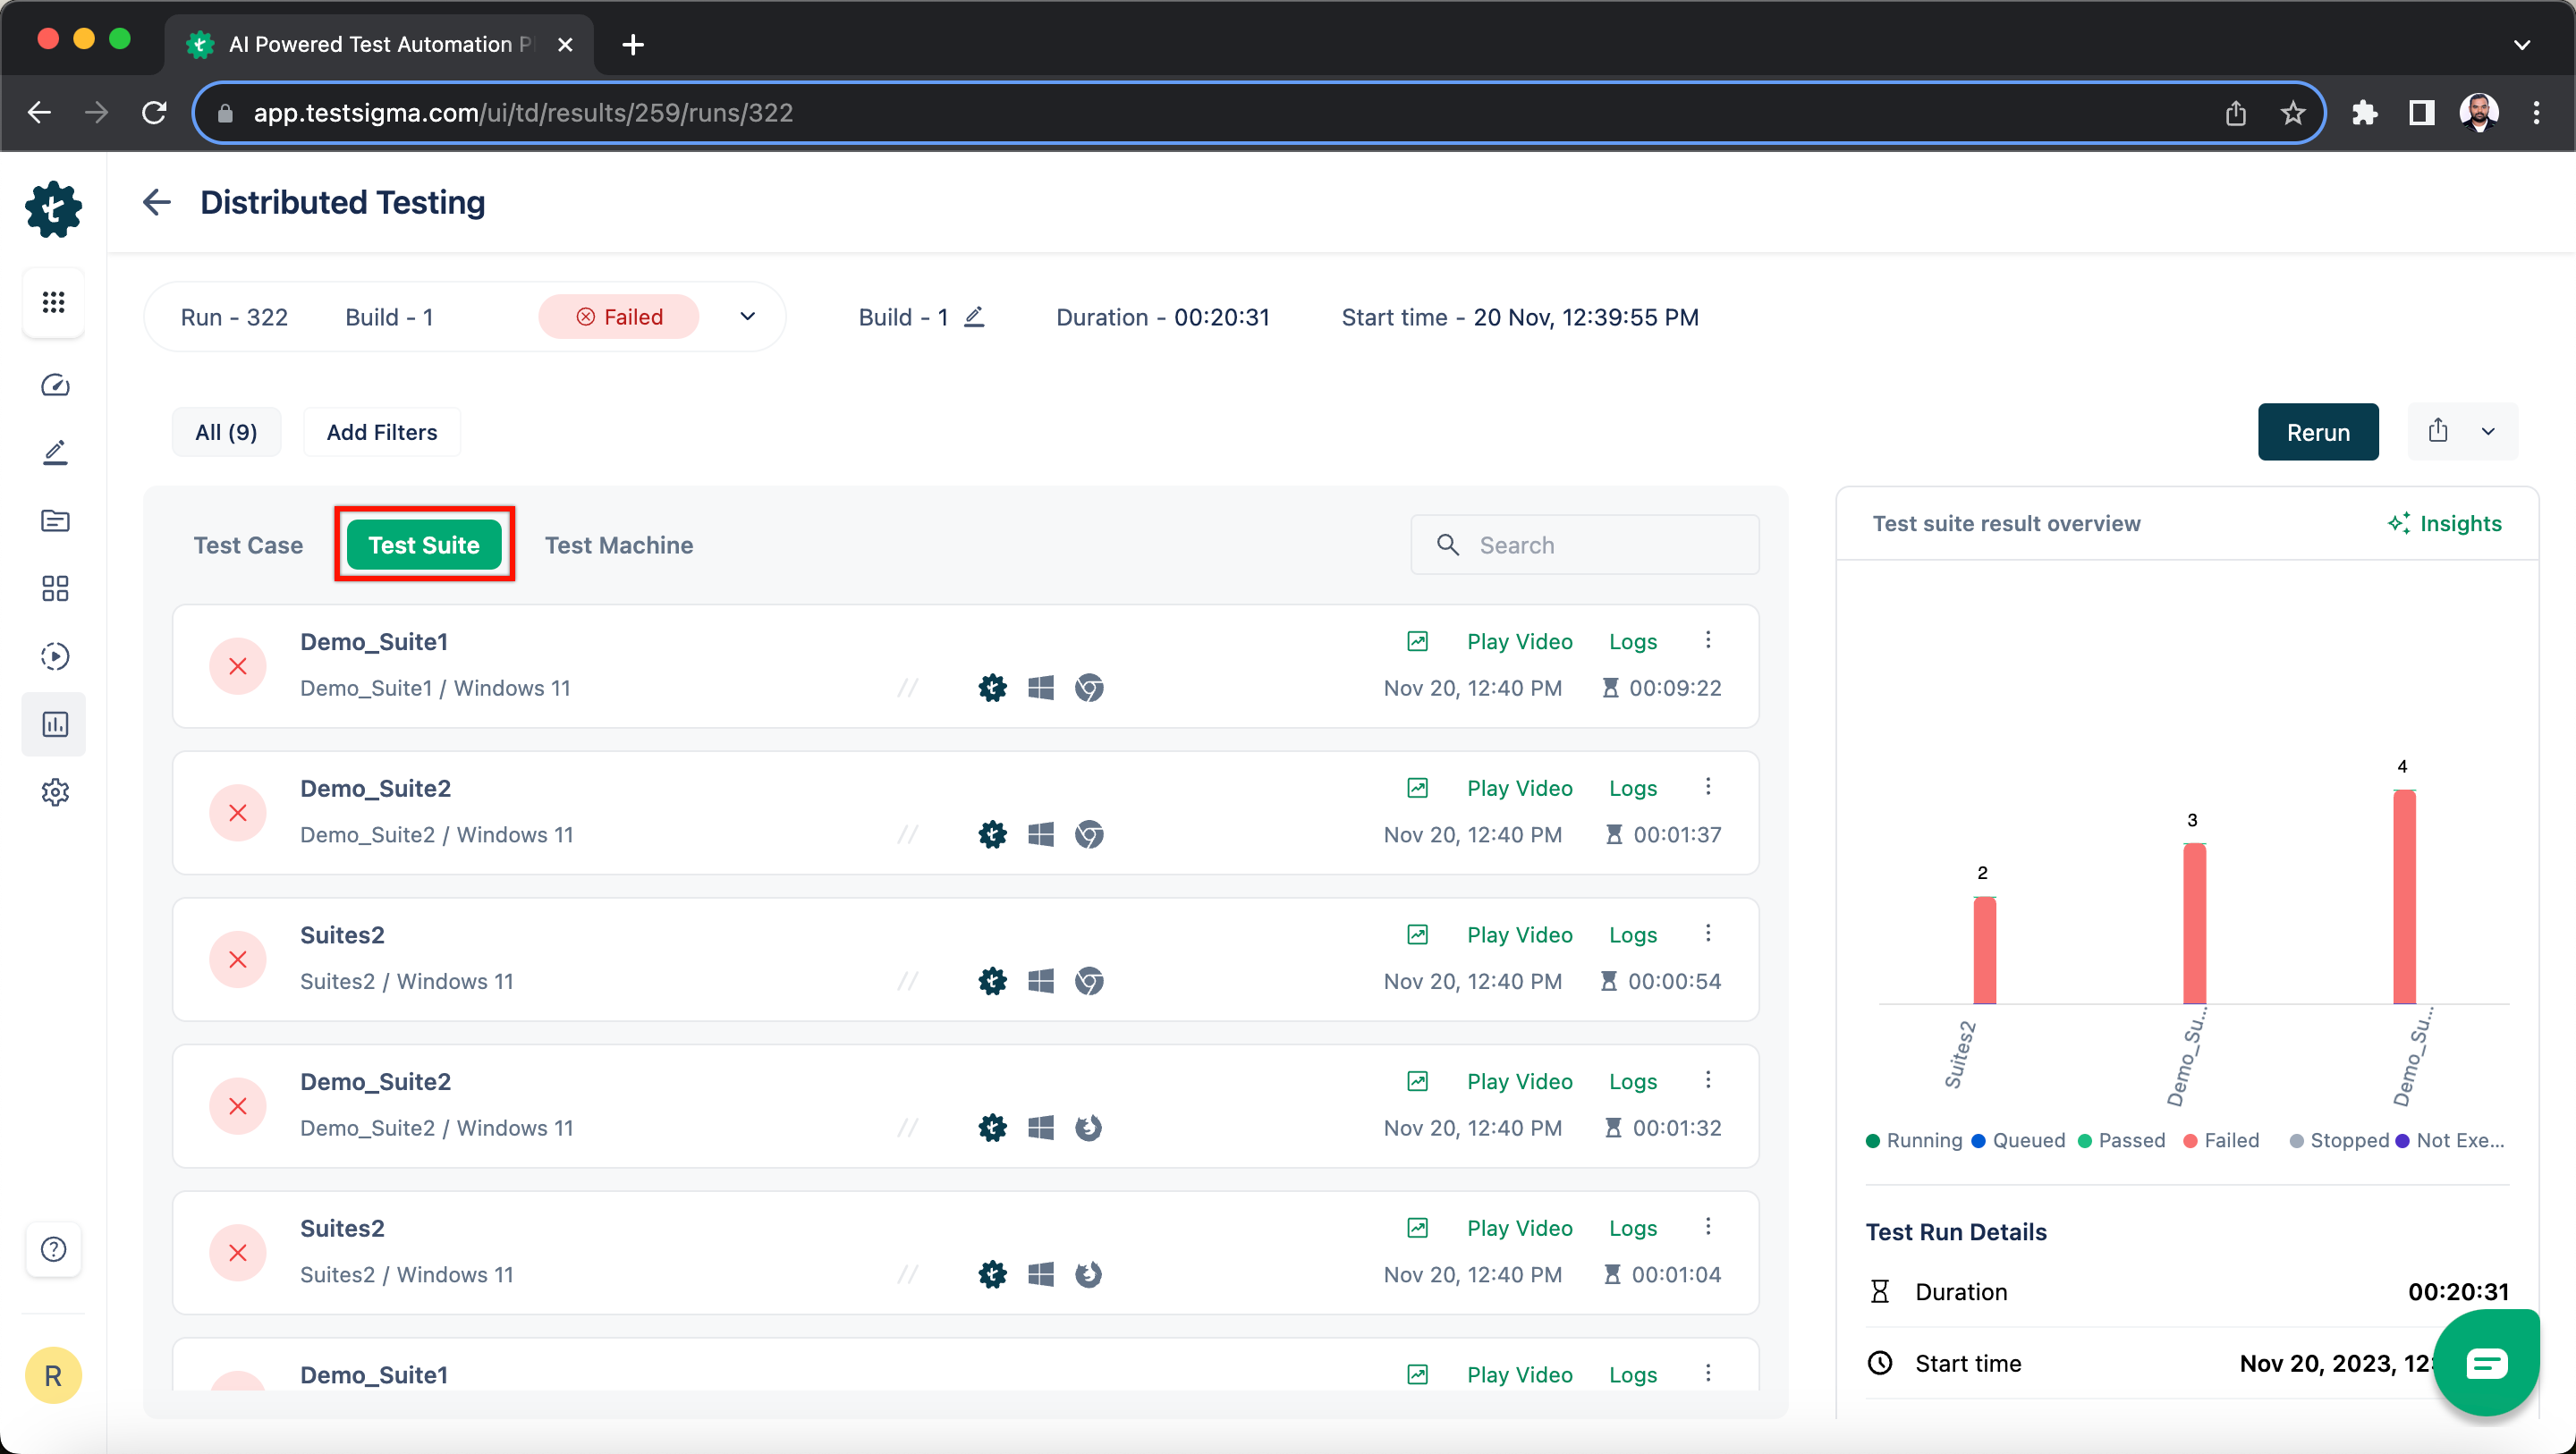The height and width of the screenshot is (1454, 2576).
Task: Click Windows icon in Demo_Suite2 row at 00:01:37
Action: [x=1041, y=835]
